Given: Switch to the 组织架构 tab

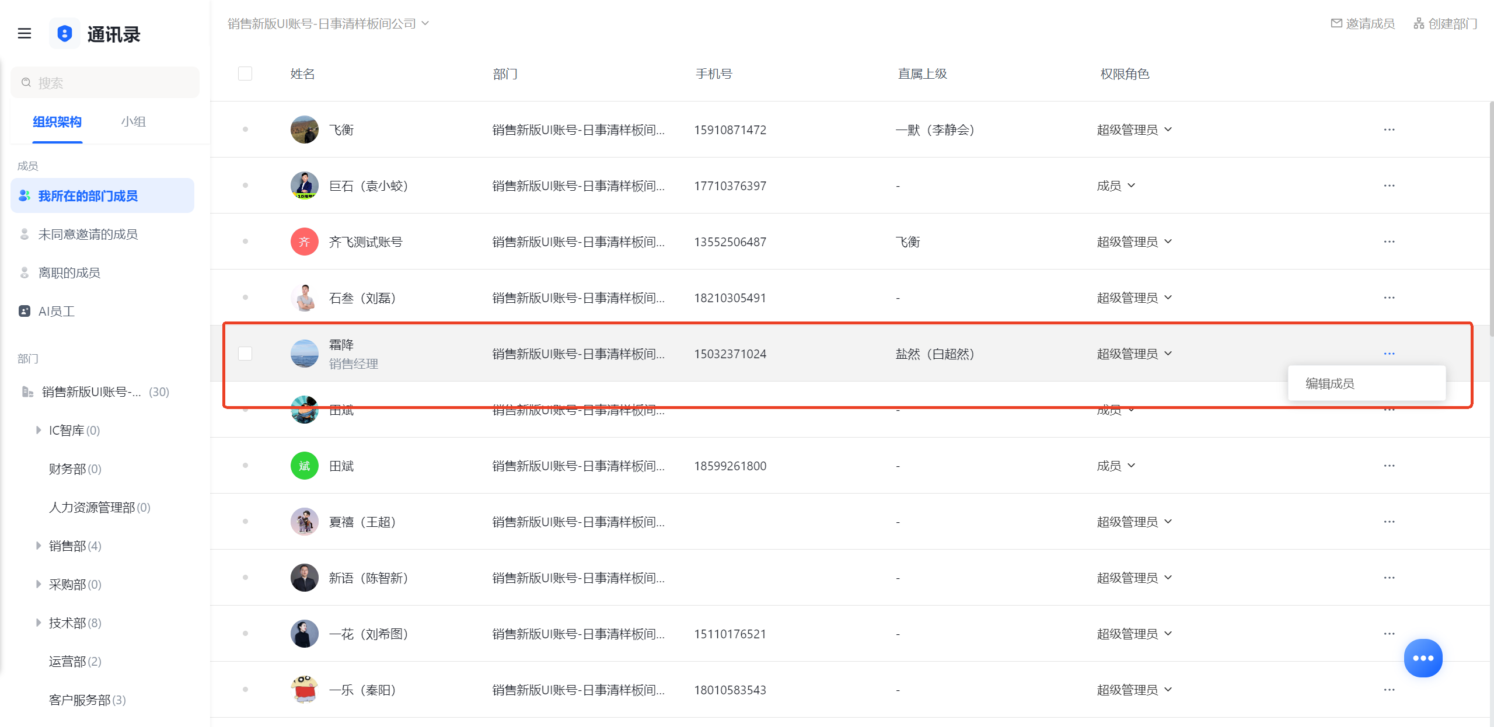Looking at the screenshot, I should (x=57, y=122).
